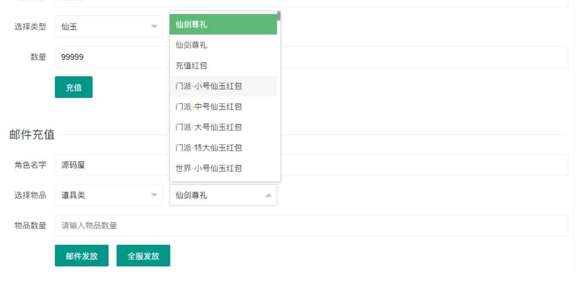
Task: Choose 门派·中号仙玉红包 in the dropdown list
Action: [x=223, y=107]
